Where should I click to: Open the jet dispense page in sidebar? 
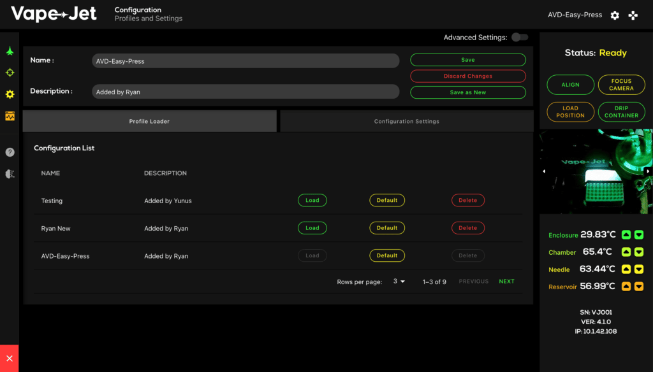(x=10, y=51)
